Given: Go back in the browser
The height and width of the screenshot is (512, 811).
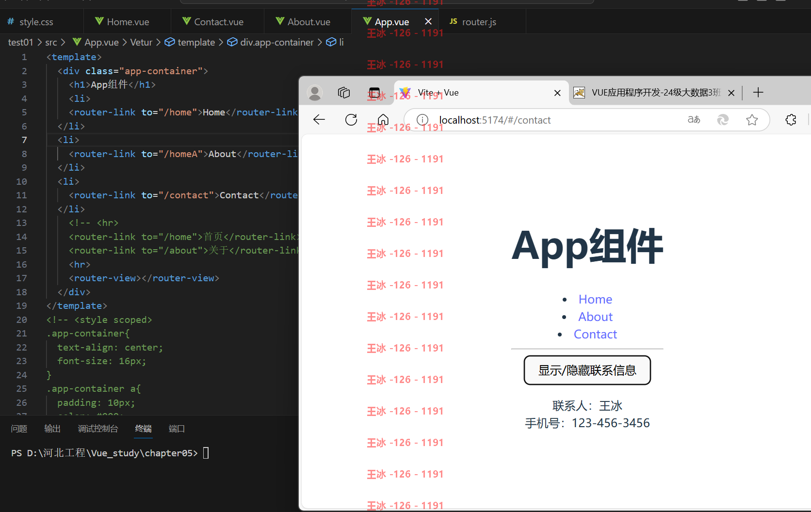Looking at the screenshot, I should point(319,120).
